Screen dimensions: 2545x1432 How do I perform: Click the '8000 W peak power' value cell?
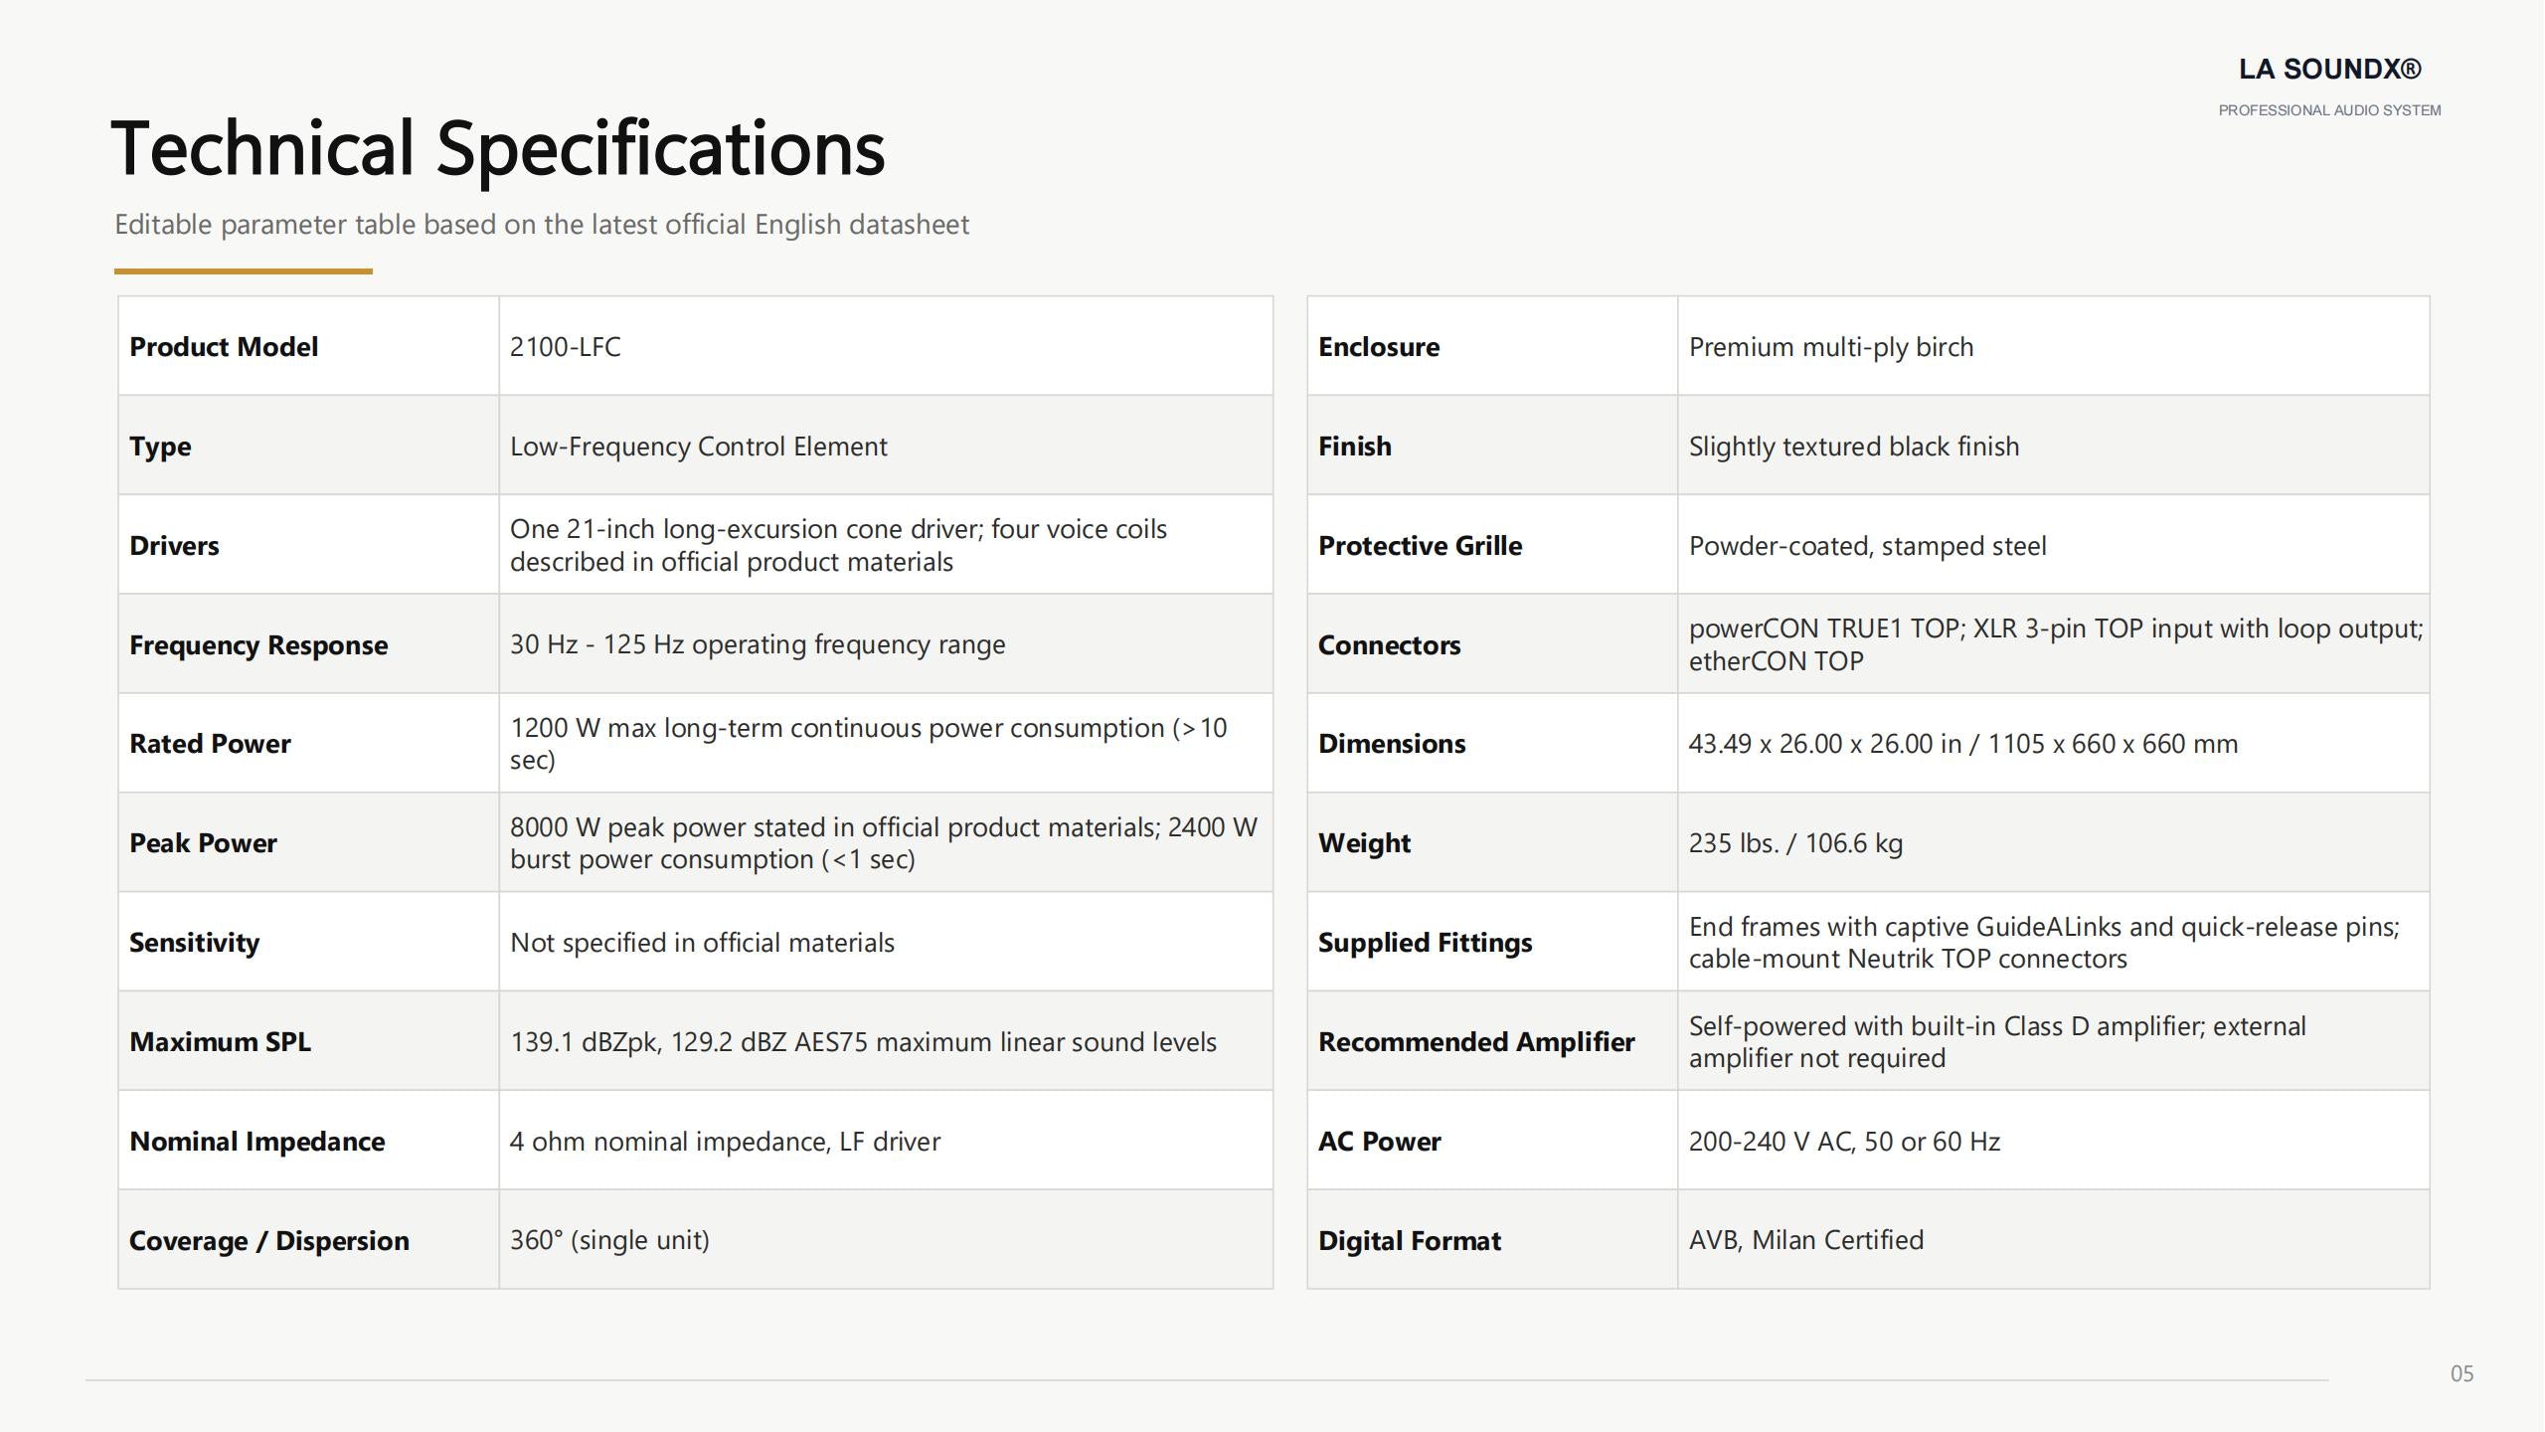(886, 842)
